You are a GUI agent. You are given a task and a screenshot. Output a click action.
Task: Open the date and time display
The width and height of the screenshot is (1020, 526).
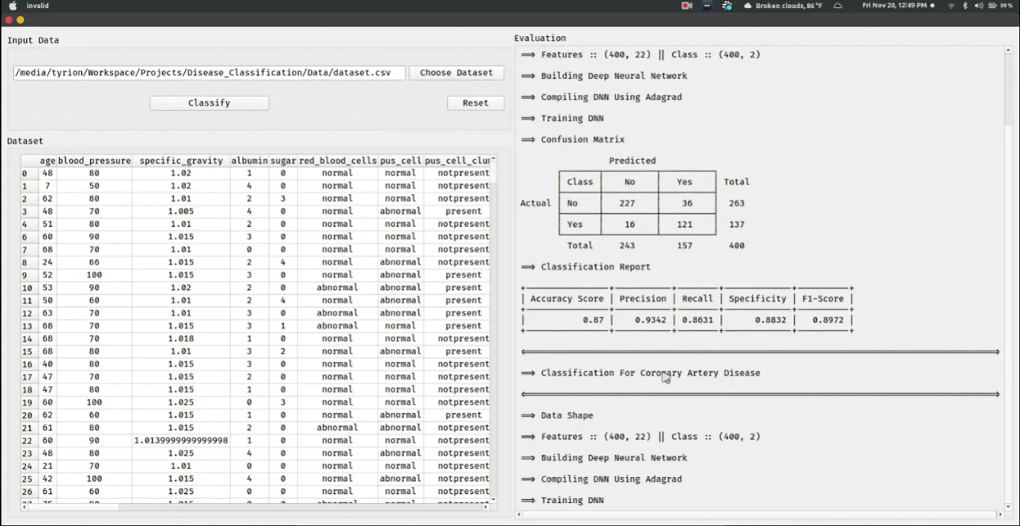tap(895, 6)
